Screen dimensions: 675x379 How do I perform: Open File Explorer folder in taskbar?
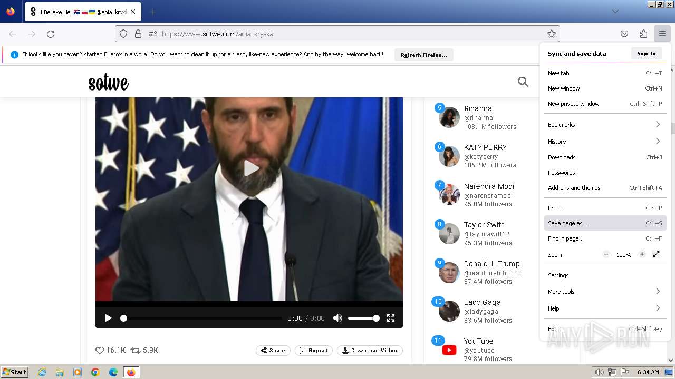click(x=60, y=372)
